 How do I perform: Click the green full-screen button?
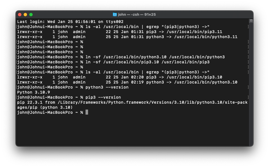31,14
